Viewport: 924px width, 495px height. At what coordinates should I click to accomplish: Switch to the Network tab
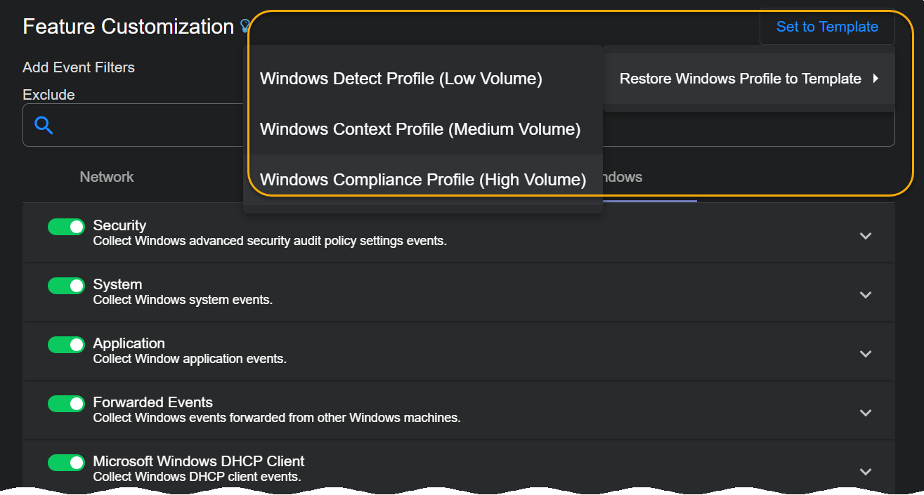click(107, 177)
